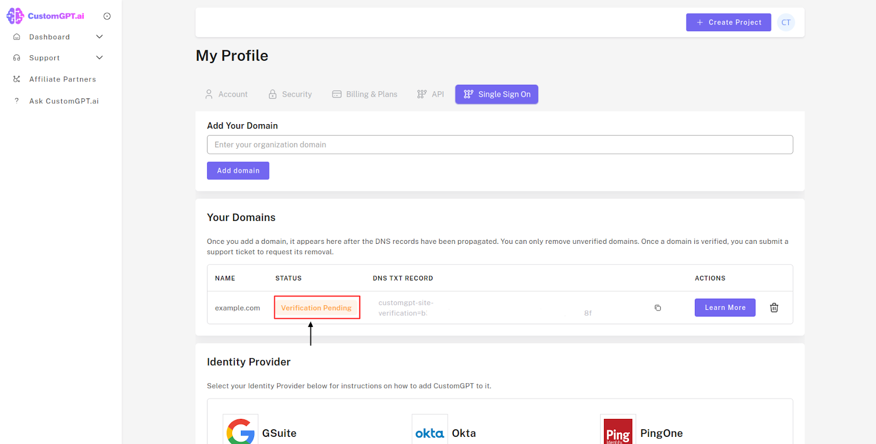Open Support in the sidebar
This screenshot has height=444, width=876.
click(x=44, y=58)
